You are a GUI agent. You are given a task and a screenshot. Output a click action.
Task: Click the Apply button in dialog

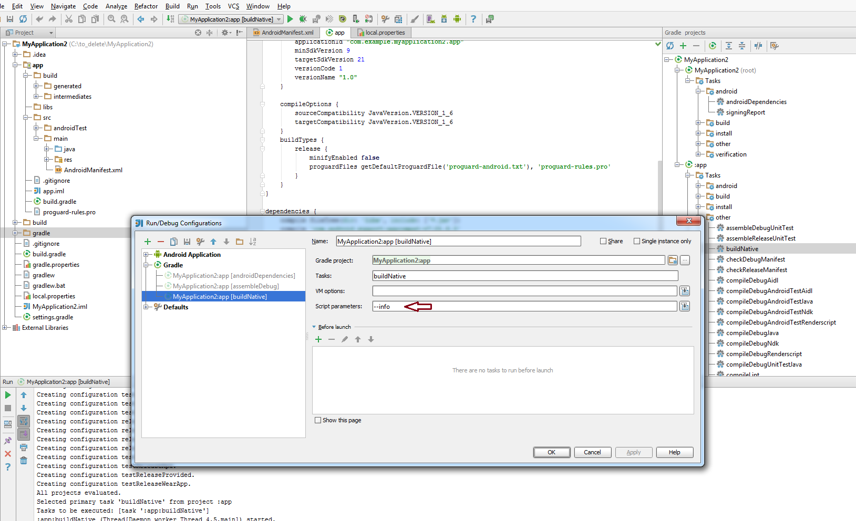tap(633, 452)
